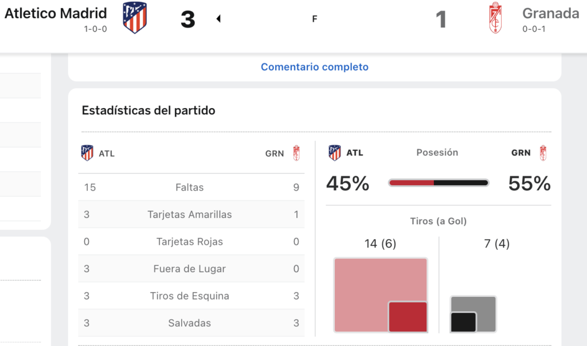Open Granada team name link

pos(551,14)
